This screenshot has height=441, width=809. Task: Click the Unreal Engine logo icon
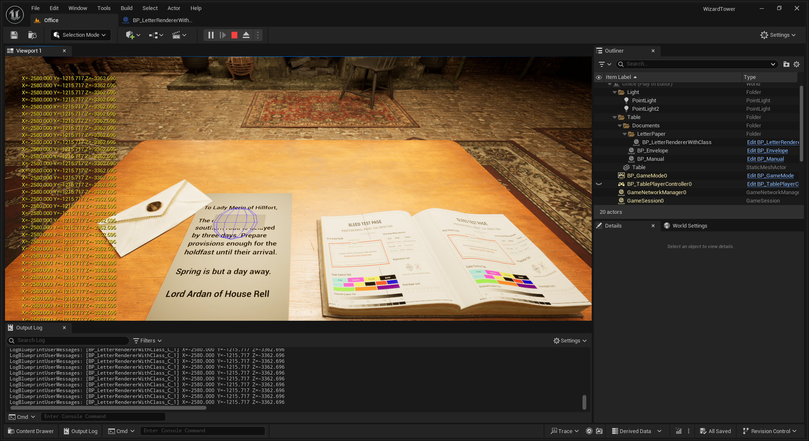point(15,15)
